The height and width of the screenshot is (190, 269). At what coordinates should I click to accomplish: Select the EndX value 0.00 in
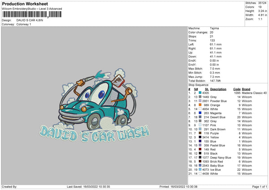(x=214, y=60)
